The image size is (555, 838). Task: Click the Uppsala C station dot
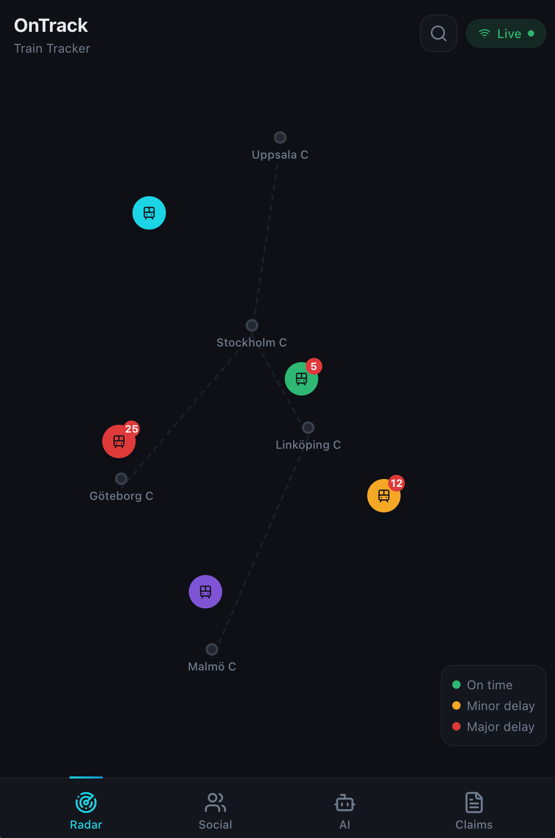tap(280, 137)
